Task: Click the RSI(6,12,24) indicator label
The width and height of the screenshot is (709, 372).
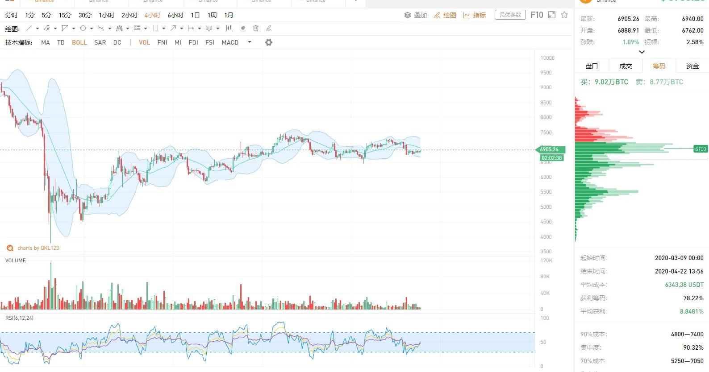Action: [x=19, y=318]
